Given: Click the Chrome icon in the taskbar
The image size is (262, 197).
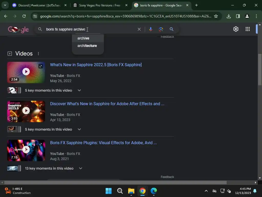Looking at the screenshot, I should point(142,191).
